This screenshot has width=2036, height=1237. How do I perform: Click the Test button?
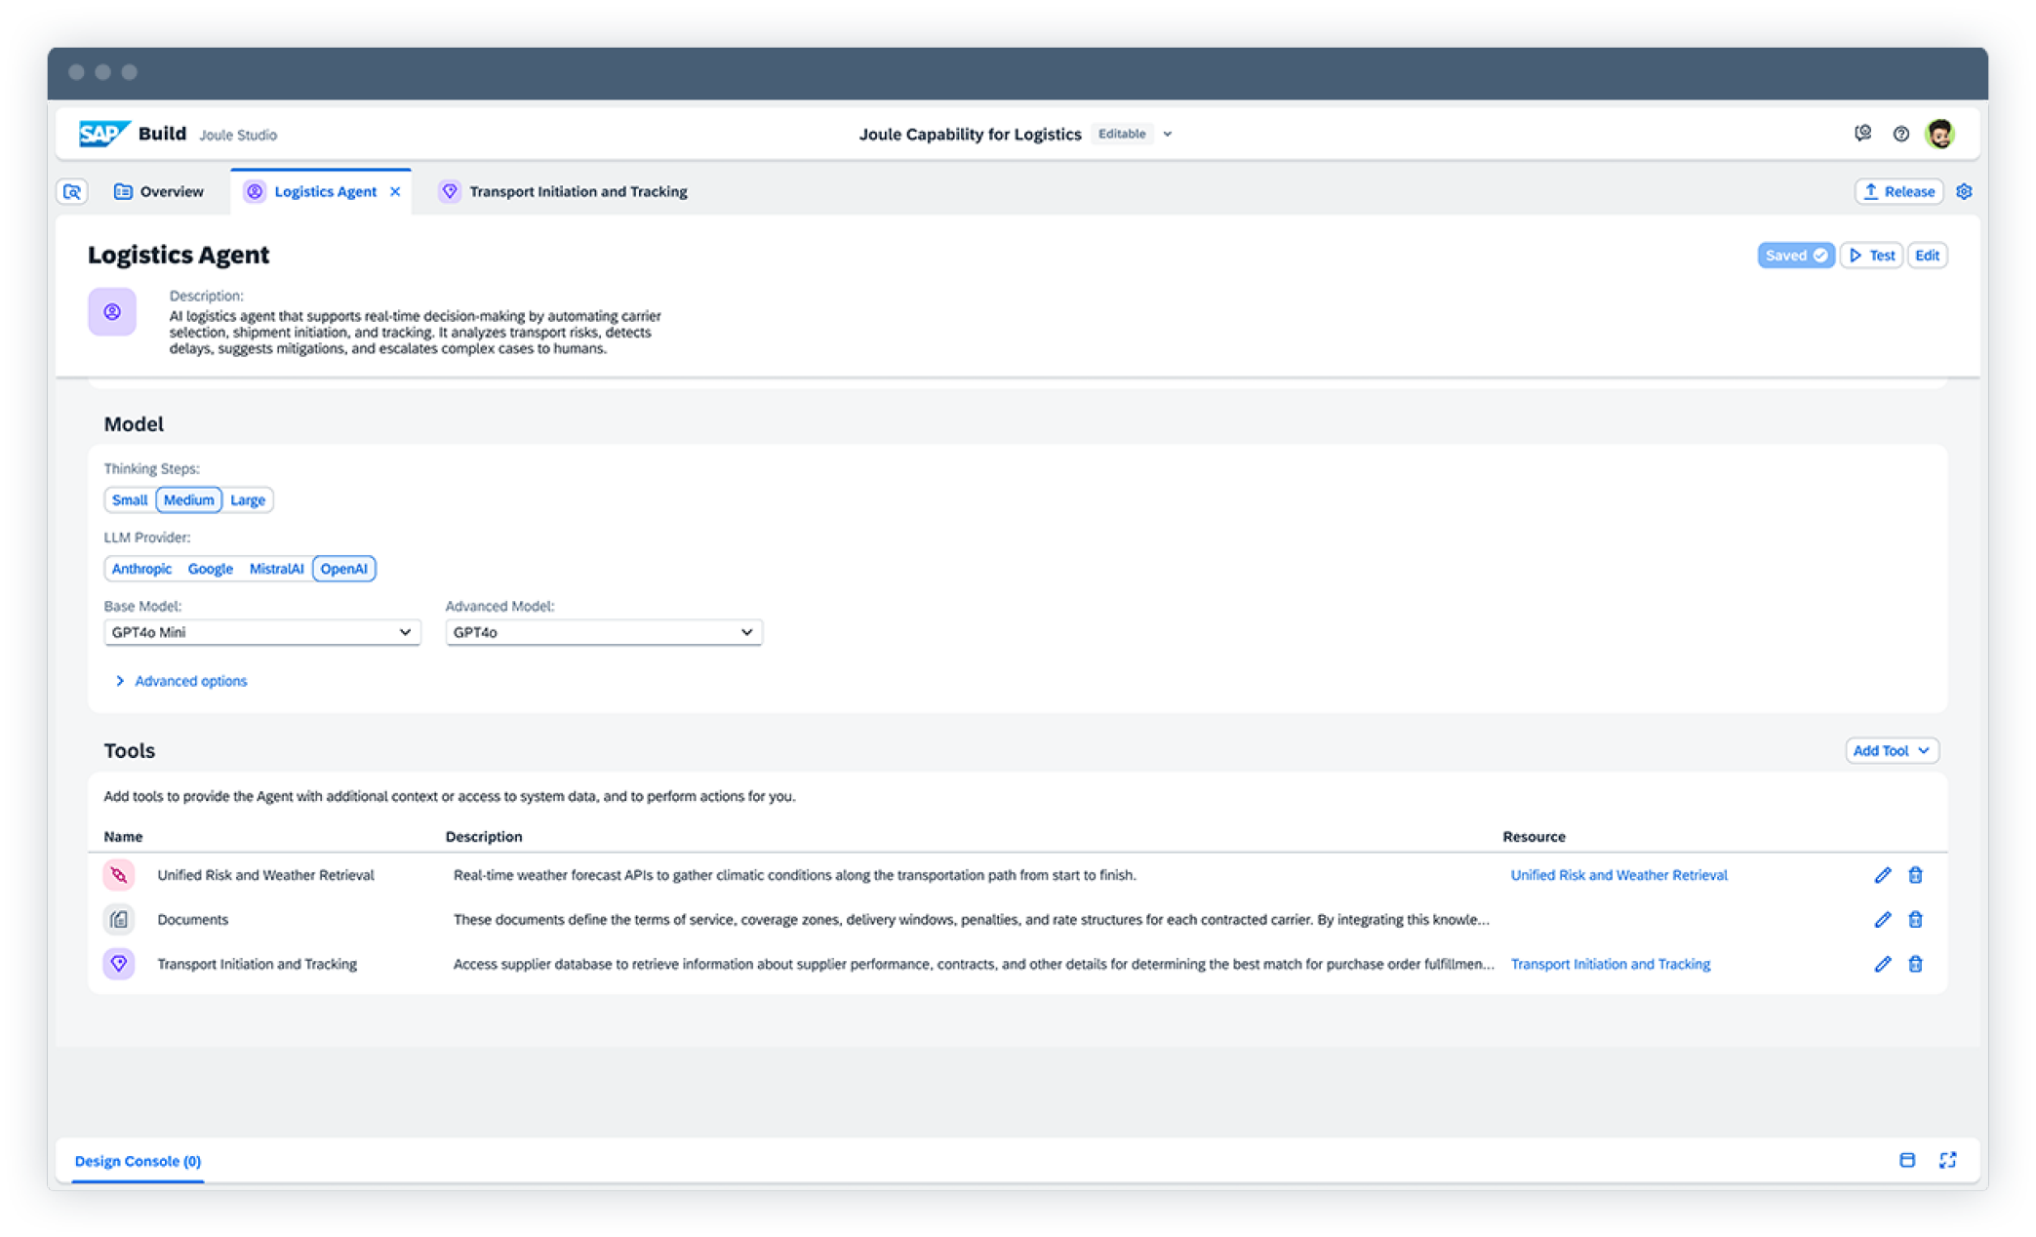pos(1871,256)
